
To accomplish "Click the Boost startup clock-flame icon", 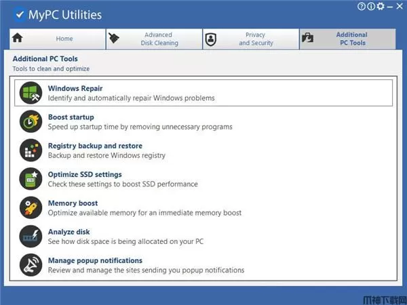I will tap(31, 121).
